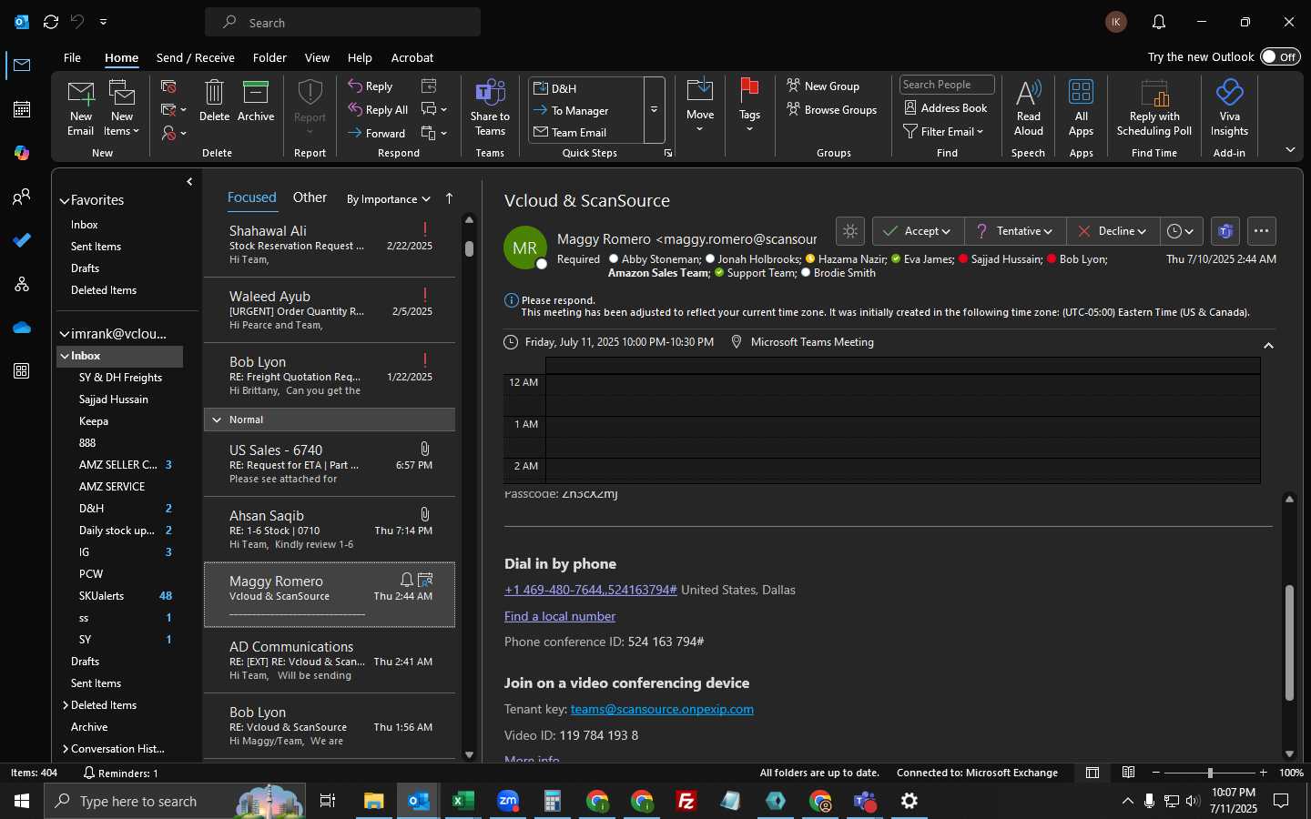The width and height of the screenshot is (1311, 819).
Task: Click the Search box in title bar
Action: (343, 22)
